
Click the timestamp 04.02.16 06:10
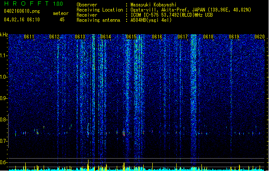[22, 20]
